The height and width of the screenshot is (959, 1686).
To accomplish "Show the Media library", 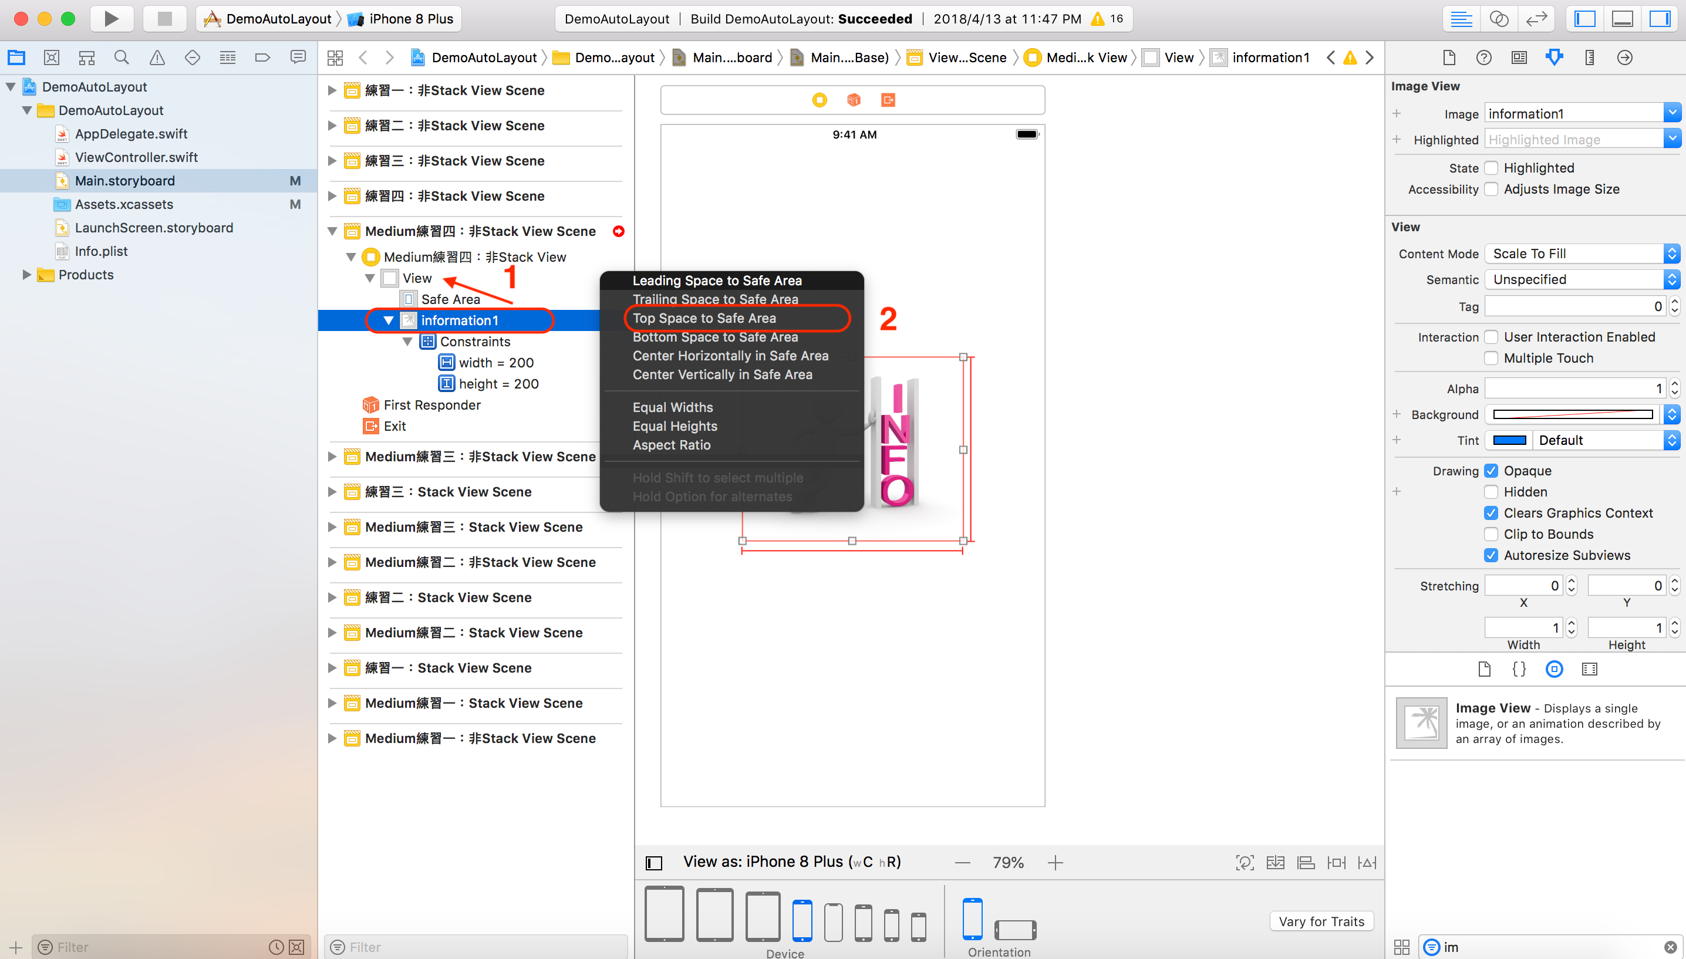I will point(1590,669).
